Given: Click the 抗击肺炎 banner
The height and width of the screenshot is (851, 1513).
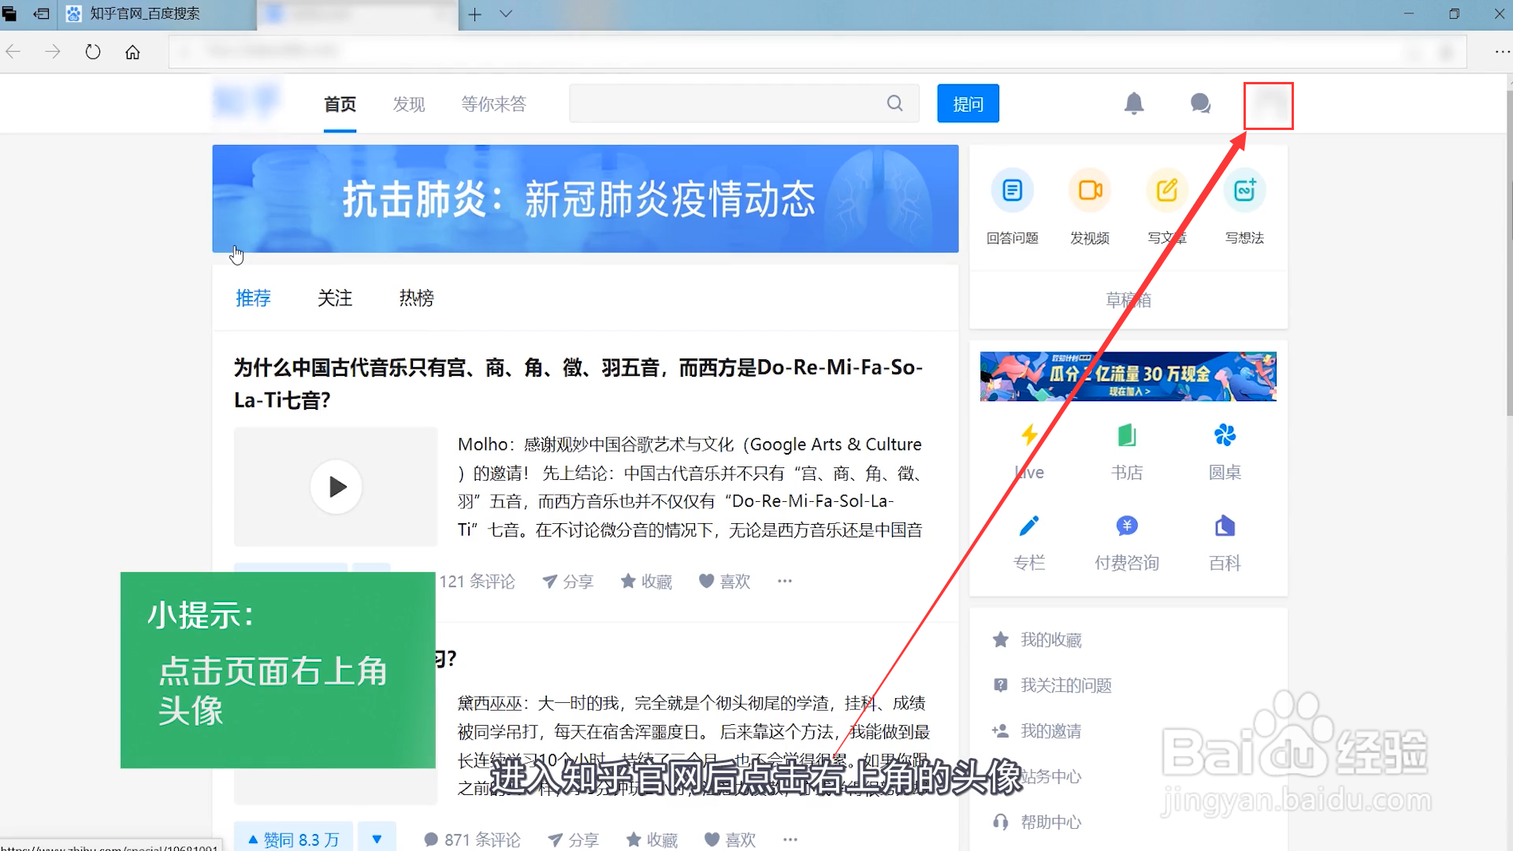Looking at the screenshot, I should [585, 199].
